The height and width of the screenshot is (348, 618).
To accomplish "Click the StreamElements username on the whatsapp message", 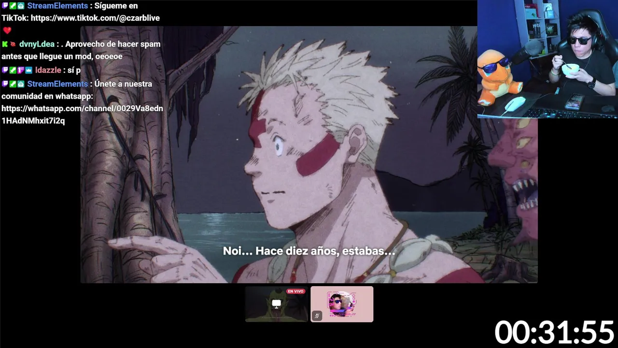I will click(x=57, y=84).
